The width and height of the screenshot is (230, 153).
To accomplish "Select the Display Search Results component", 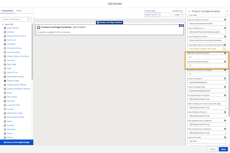I will pos(17,85).
